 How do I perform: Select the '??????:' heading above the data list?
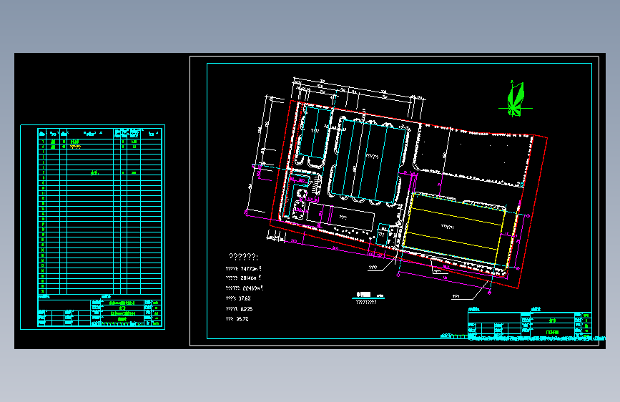tap(243, 258)
